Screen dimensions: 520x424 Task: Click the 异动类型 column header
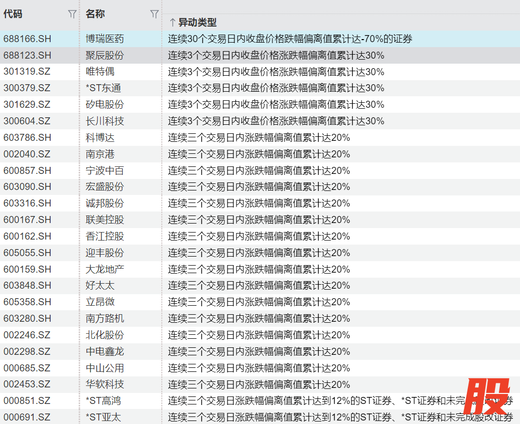[197, 23]
